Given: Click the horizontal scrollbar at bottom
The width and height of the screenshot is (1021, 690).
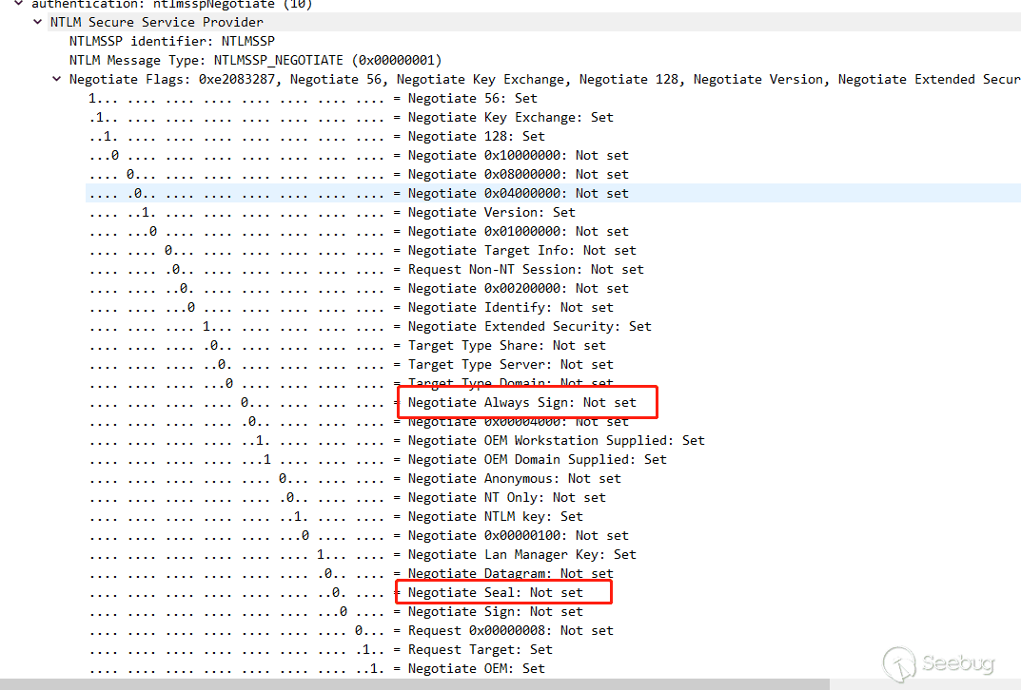Looking at the screenshot, I should point(415,684).
